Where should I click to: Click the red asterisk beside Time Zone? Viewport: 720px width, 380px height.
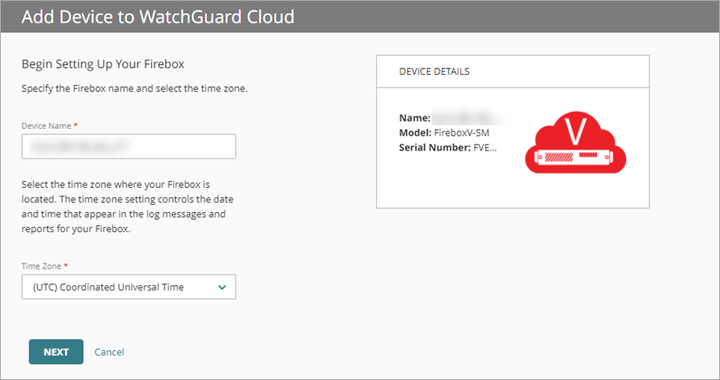tap(64, 266)
